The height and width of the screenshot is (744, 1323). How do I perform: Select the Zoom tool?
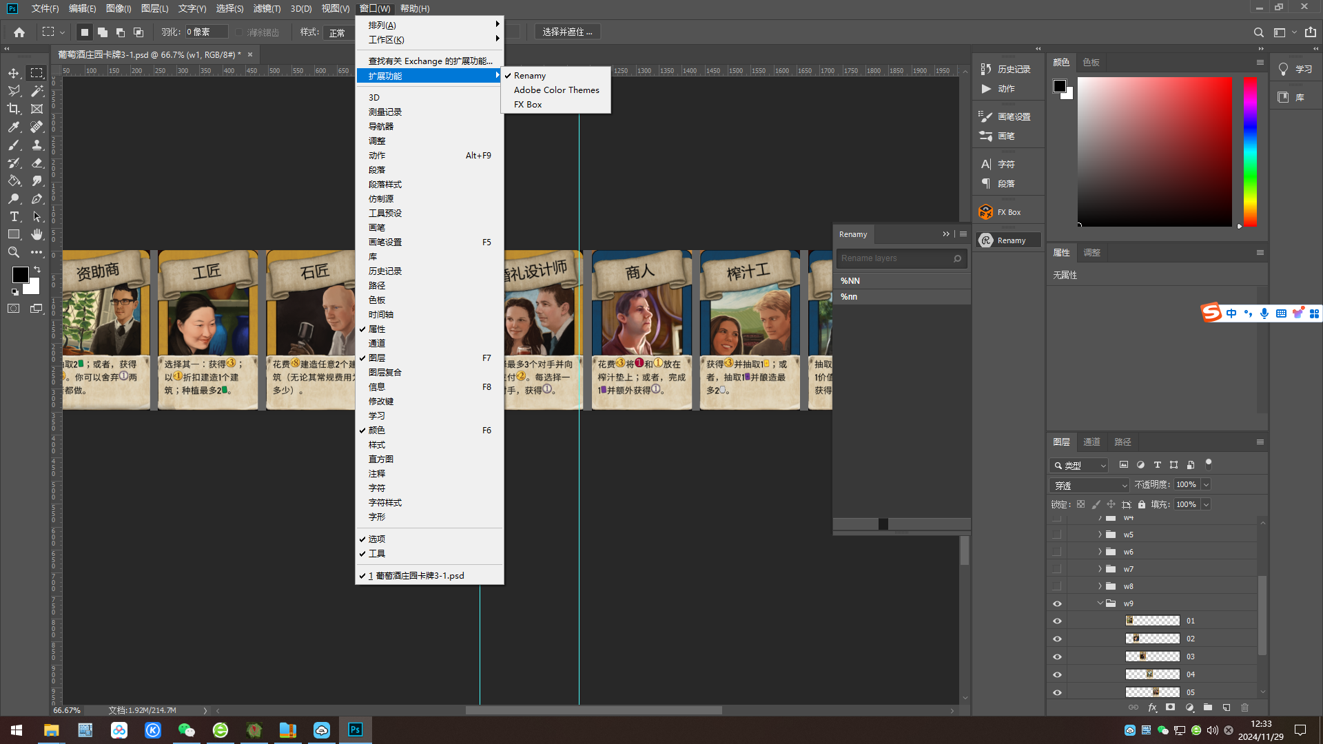tap(14, 252)
